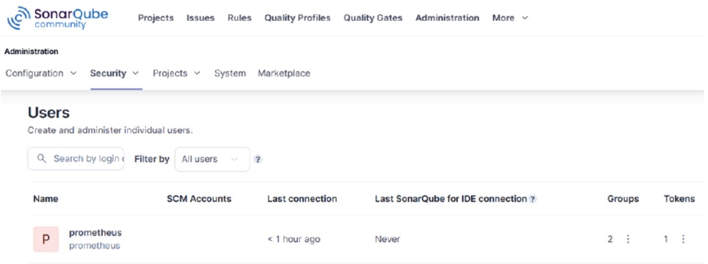The image size is (708, 264).
Task: Open the tokens options for prometheus
Action: tap(683, 239)
